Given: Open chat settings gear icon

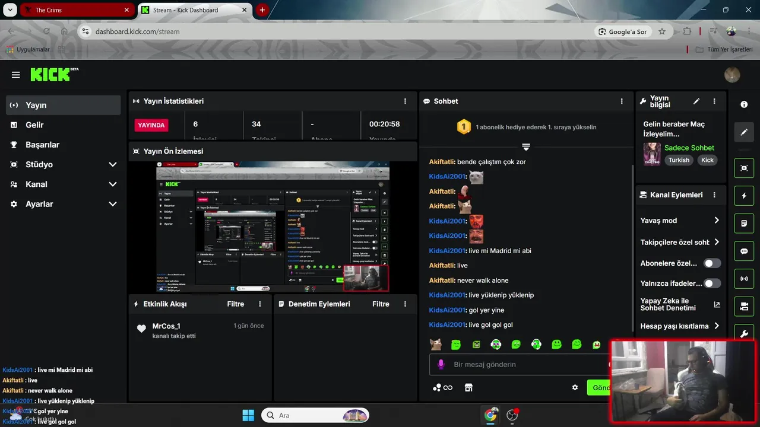Looking at the screenshot, I should [x=575, y=388].
